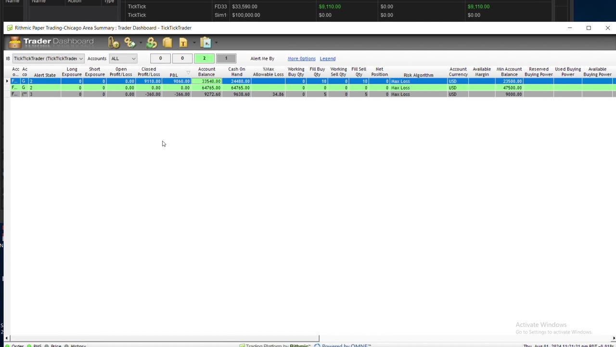The width and height of the screenshot is (616, 347).
Task: Click the row selector arrow on first row
Action: 7,81
